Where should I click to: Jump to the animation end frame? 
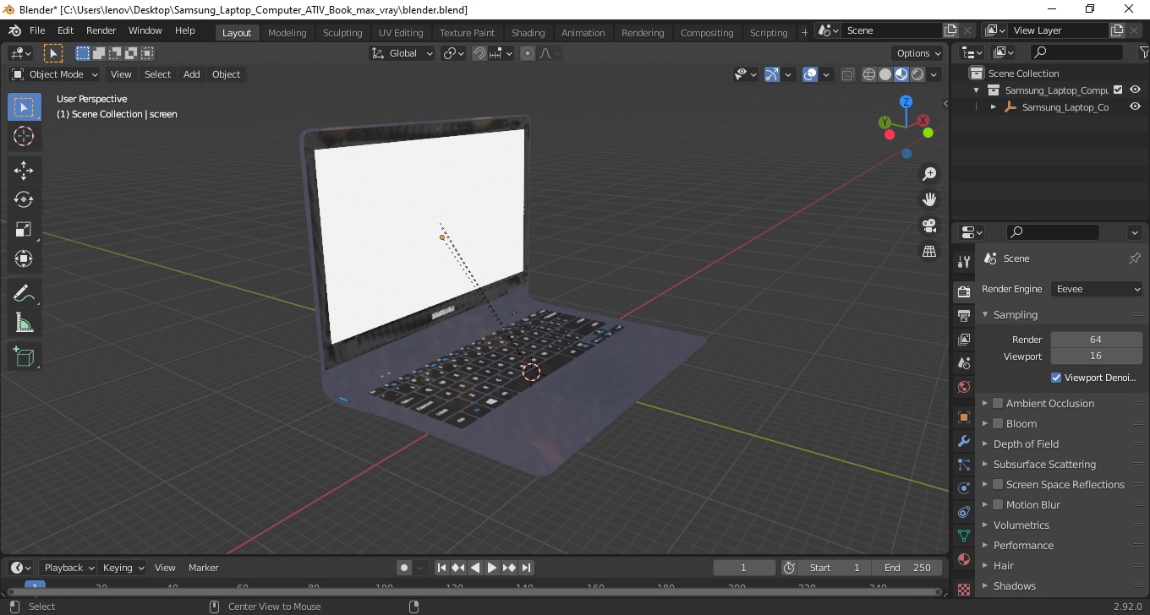pyautogui.click(x=526, y=568)
